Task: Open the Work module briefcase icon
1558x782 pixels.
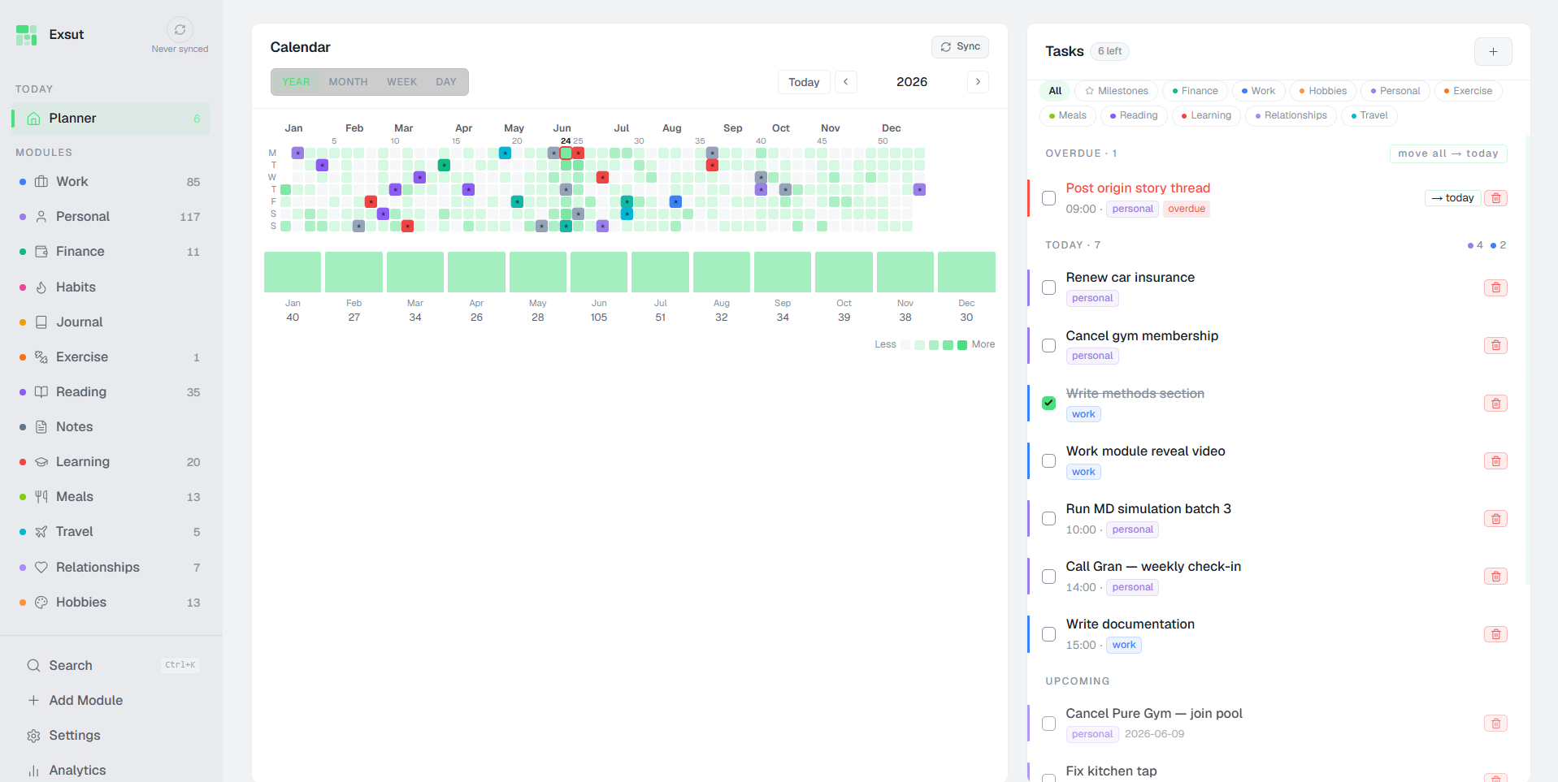Action: (41, 182)
